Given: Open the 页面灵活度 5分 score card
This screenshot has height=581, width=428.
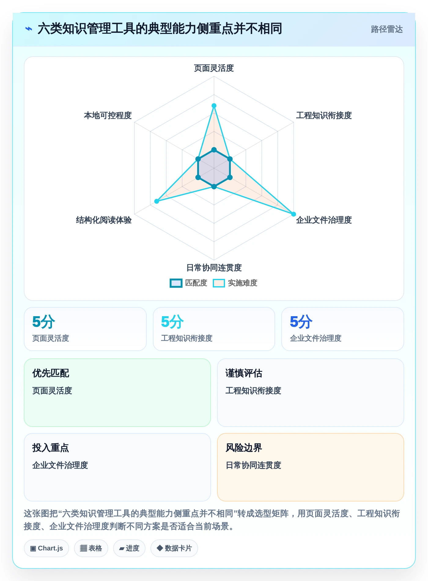Looking at the screenshot, I should pos(85,329).
